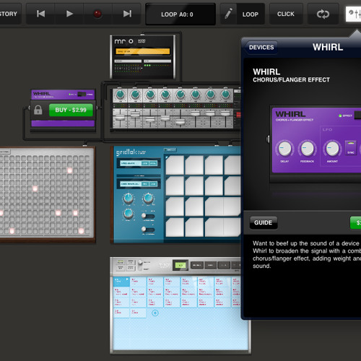The image size is (361, 361).
Task: Tap the top-left Gridlok drum pad
Action: pos(175,165)
